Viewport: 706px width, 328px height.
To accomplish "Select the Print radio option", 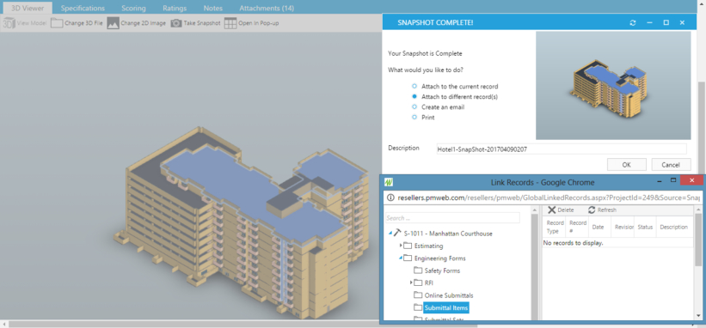I will tap(414, 118).
